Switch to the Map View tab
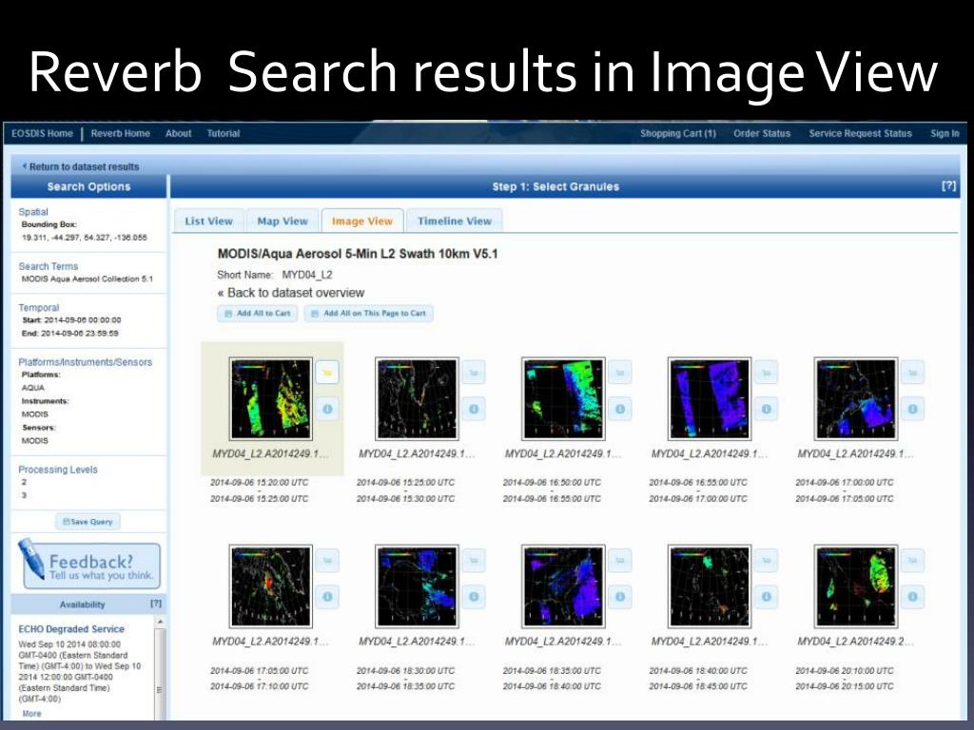 tap(282, 221)
